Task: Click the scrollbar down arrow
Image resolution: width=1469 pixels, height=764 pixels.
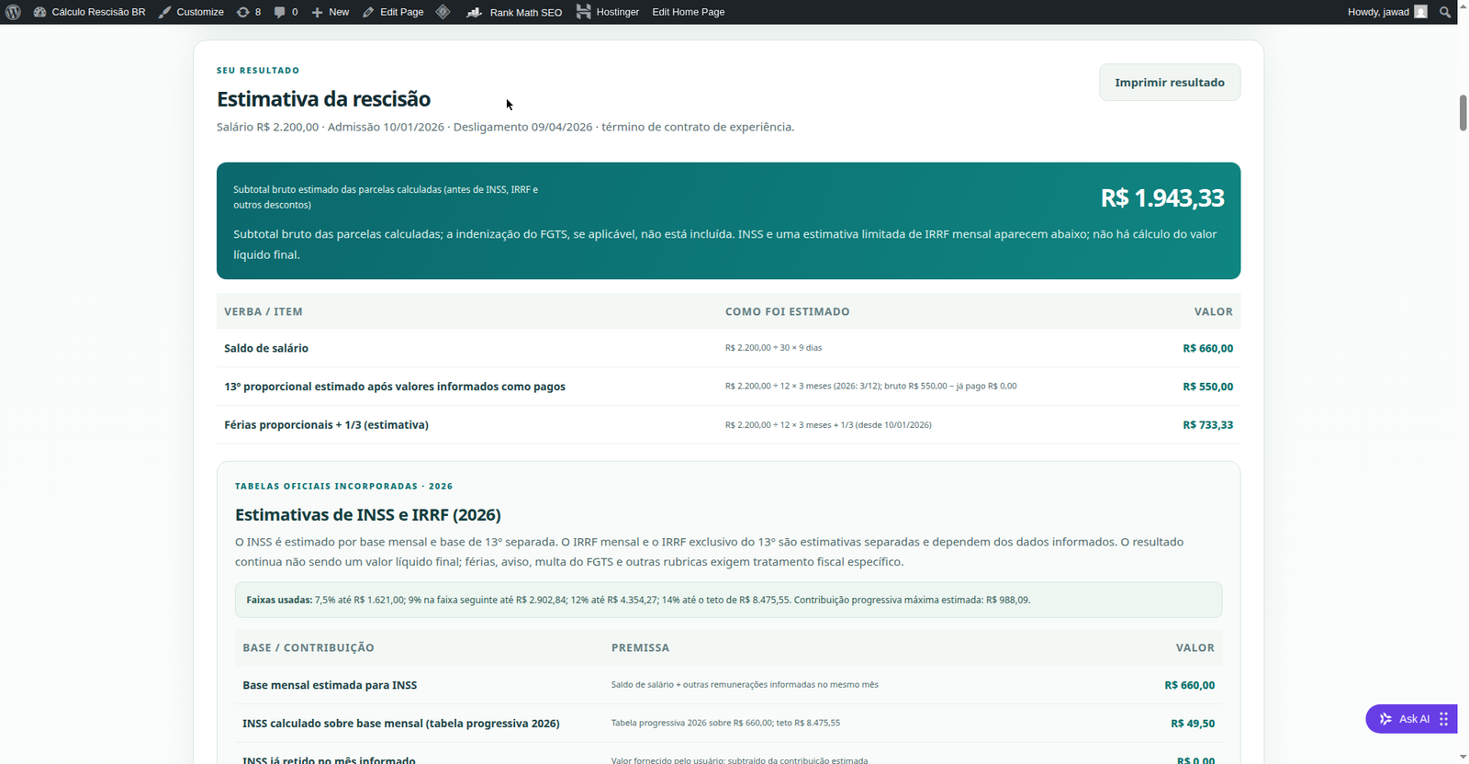Action: pyautogui.click(x=1463, y=757)
